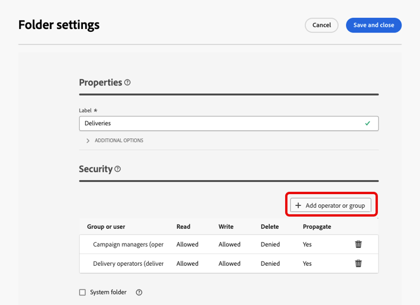
Task: Click the Group or user column header
Action: coord(106,227)
